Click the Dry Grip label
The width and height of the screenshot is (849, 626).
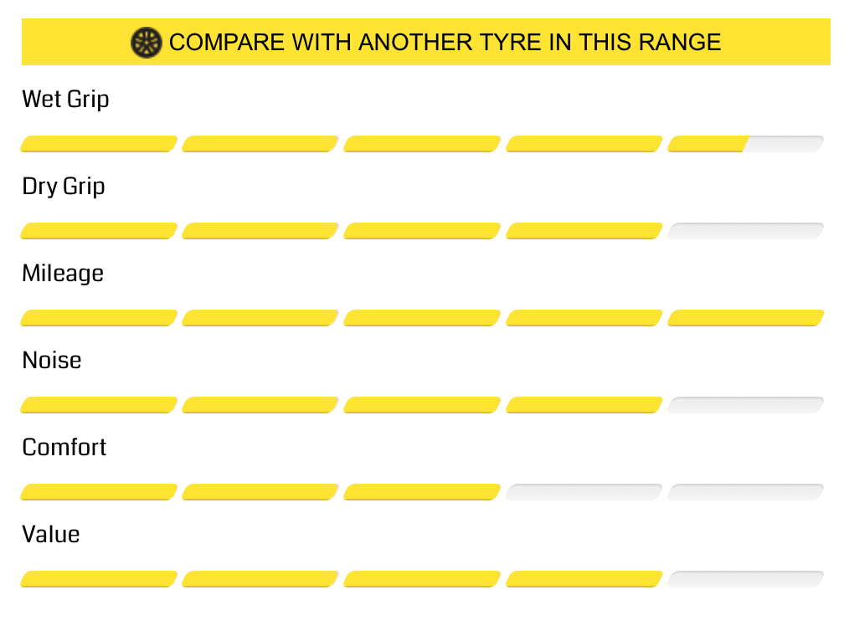(64, 187)
